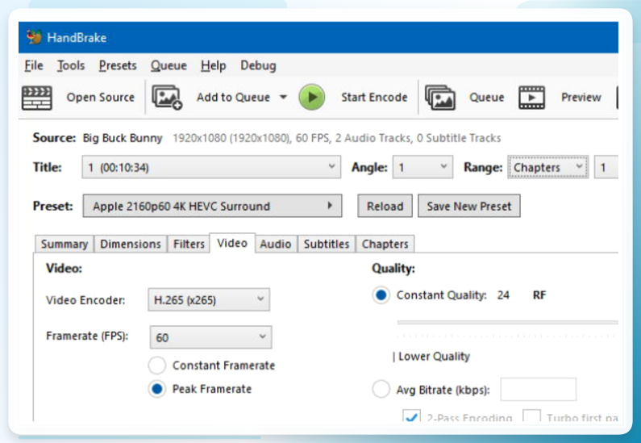This screenshot has height=443, width=641.
Task: Click the Queue stacked images icon
Action: pos(440,98)
